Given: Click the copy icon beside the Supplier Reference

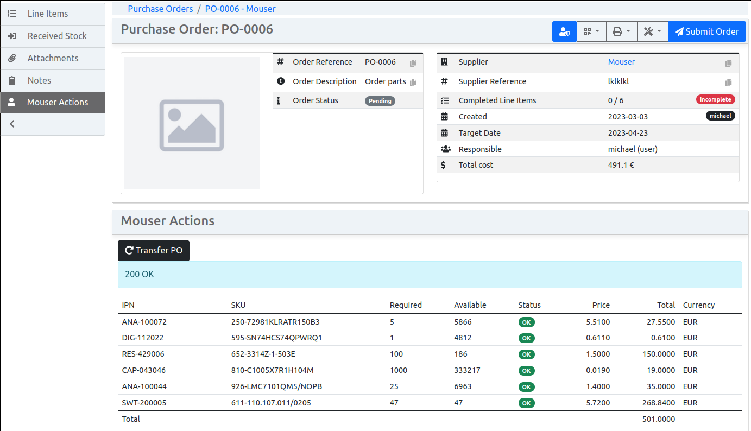Looking at the screenshot, I should [x=729, y=82].
